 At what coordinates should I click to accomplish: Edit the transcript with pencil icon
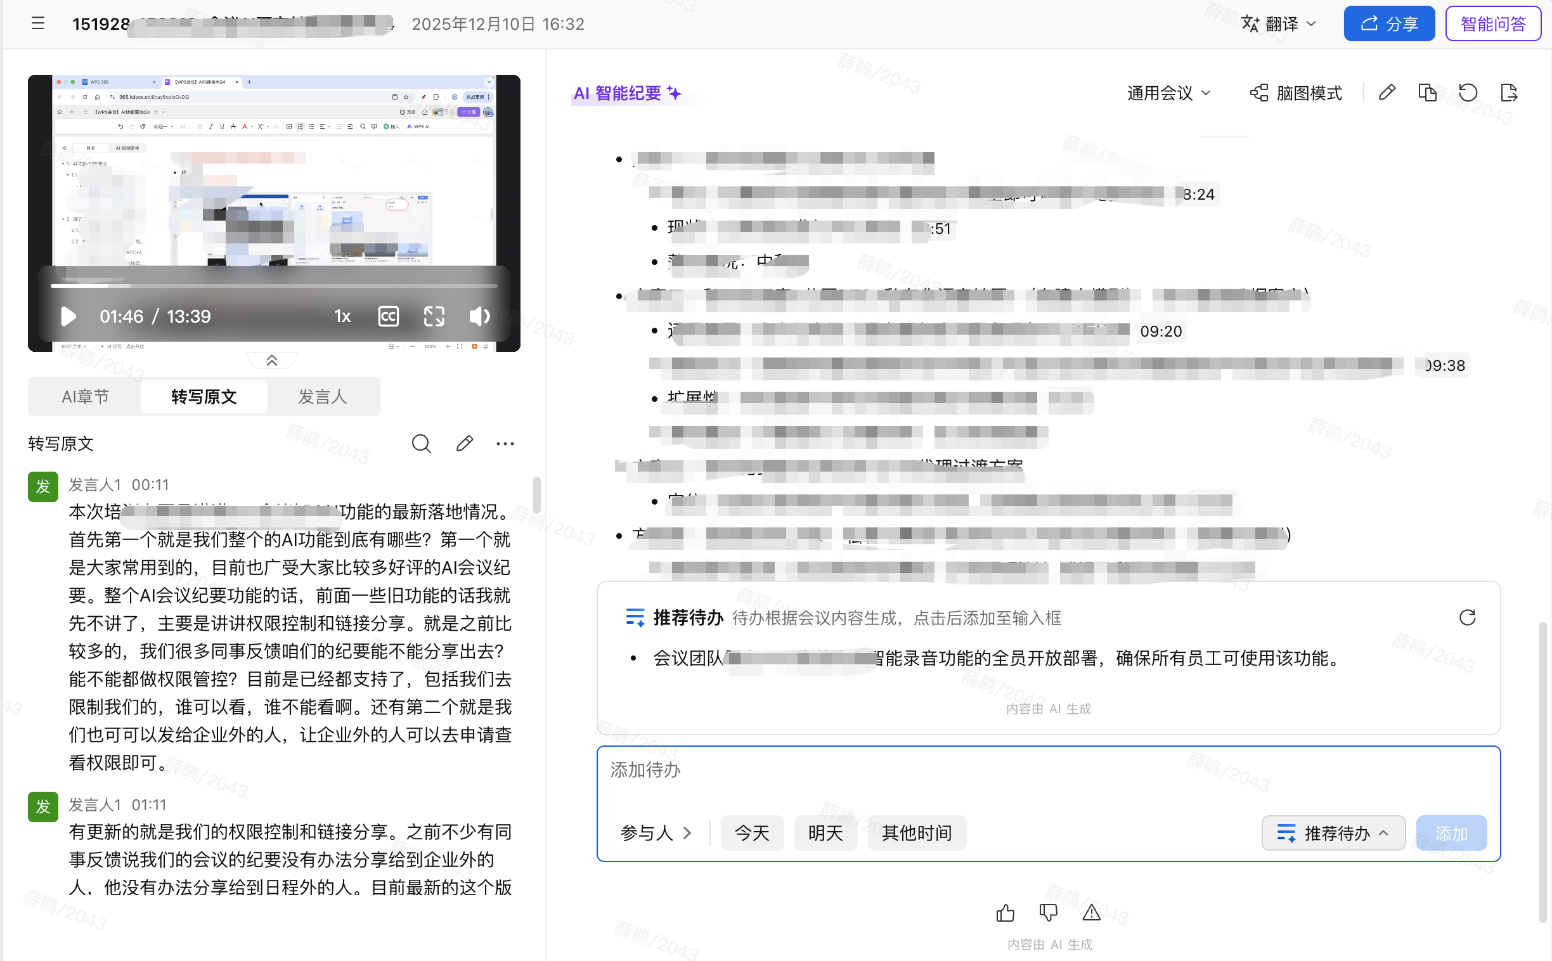tap(465, 444)
